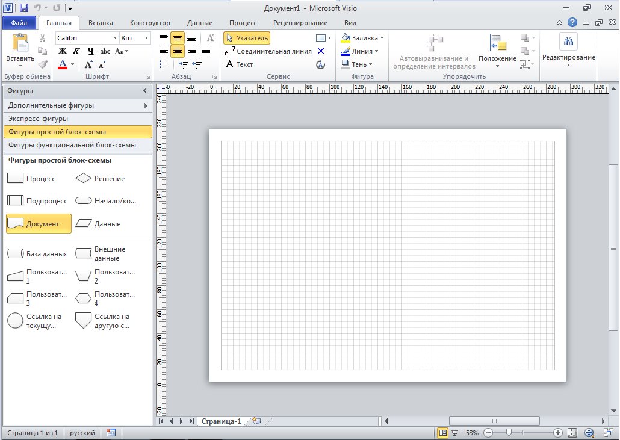This screenshot has width=620, height=440.
Task: Switch to the Вставка ribbon tab
Action: click(x=100, y=22)
